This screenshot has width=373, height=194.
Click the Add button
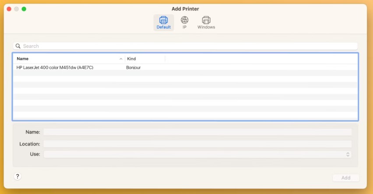(346, 178)
